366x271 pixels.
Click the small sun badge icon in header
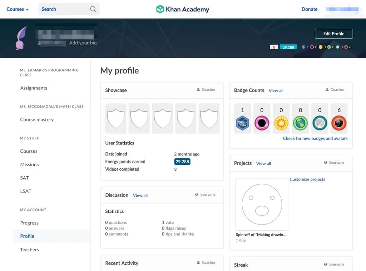pos(321,47)
